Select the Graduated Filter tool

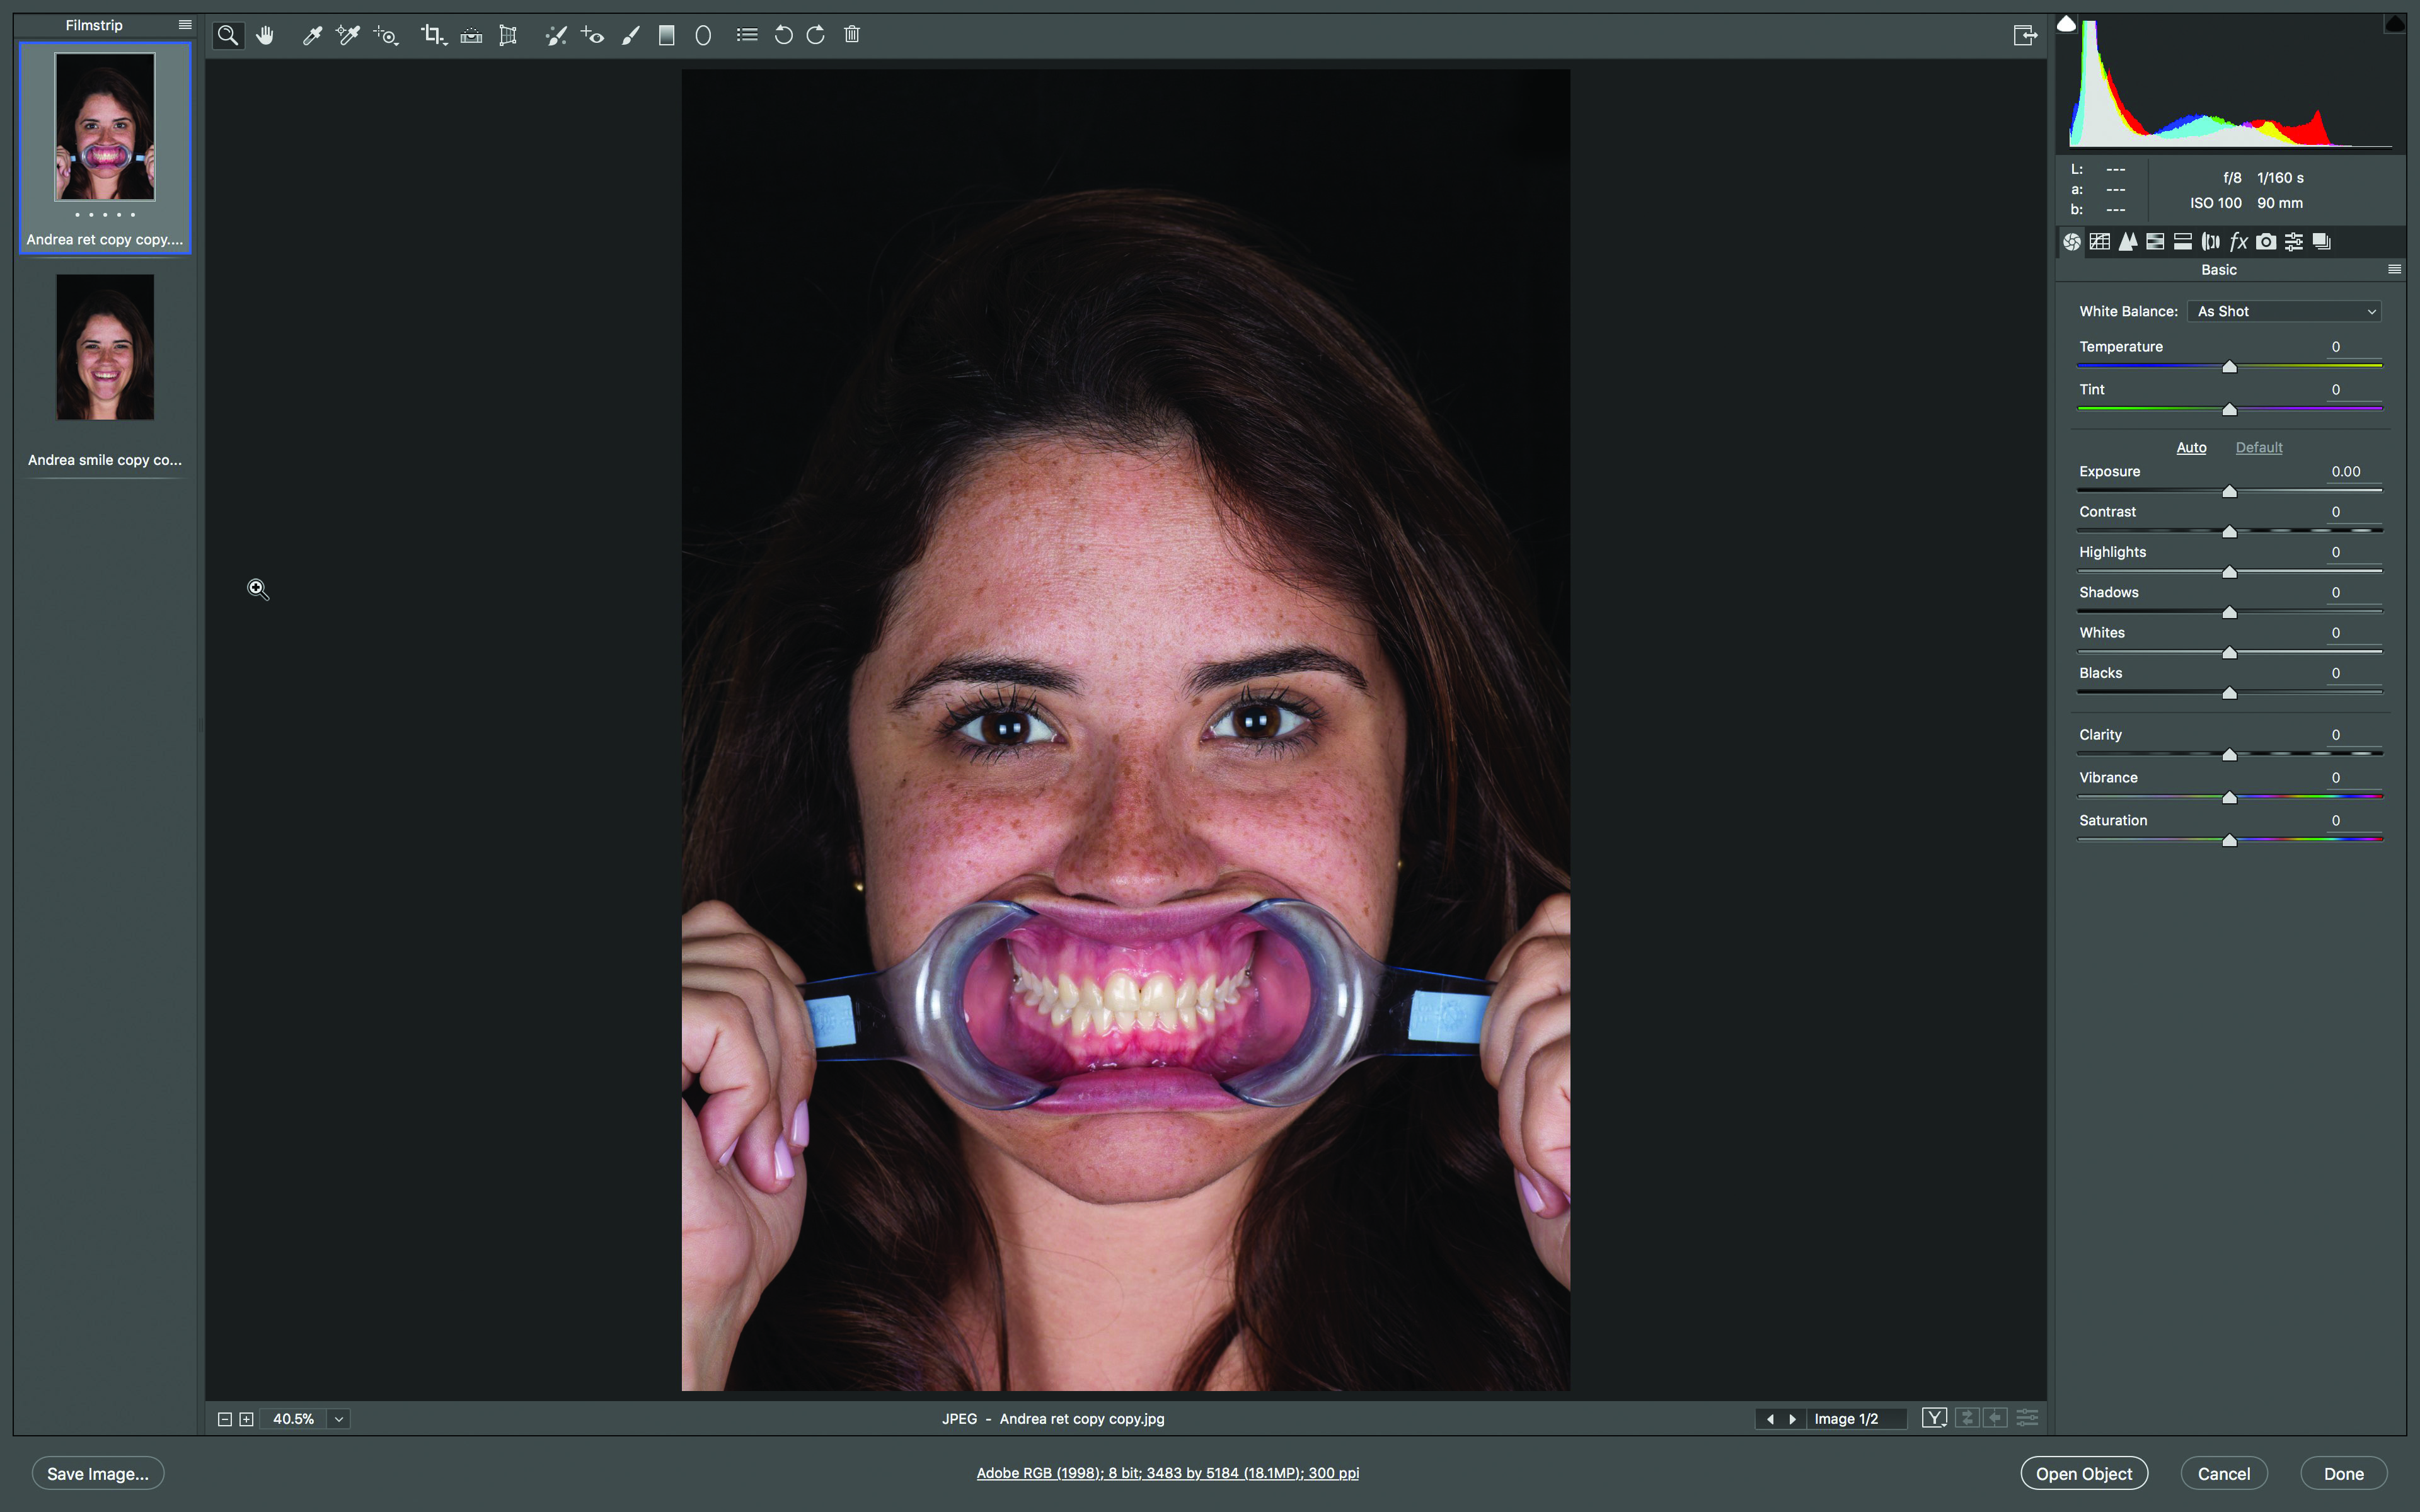(x=667, y=35)
